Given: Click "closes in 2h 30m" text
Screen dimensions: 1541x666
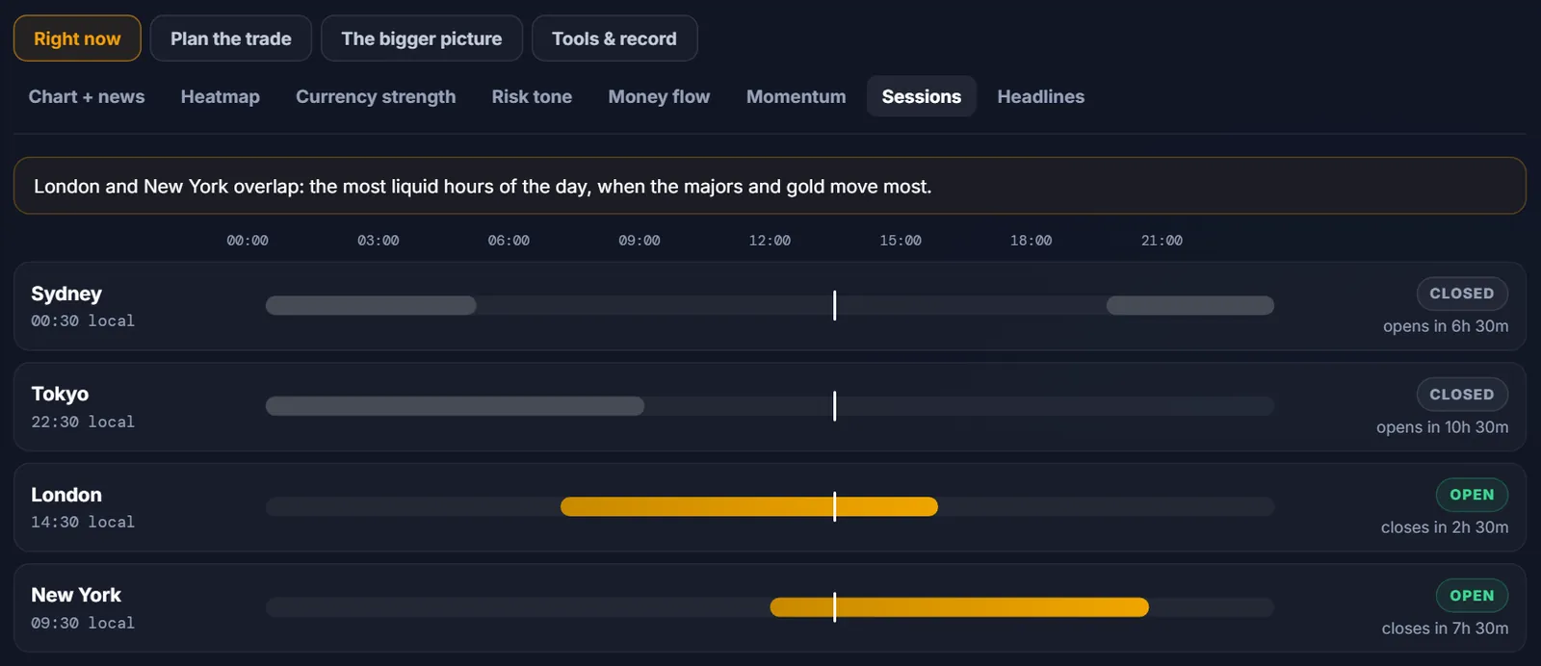Looking at the screenshot, I should [x=1445, y=527].
